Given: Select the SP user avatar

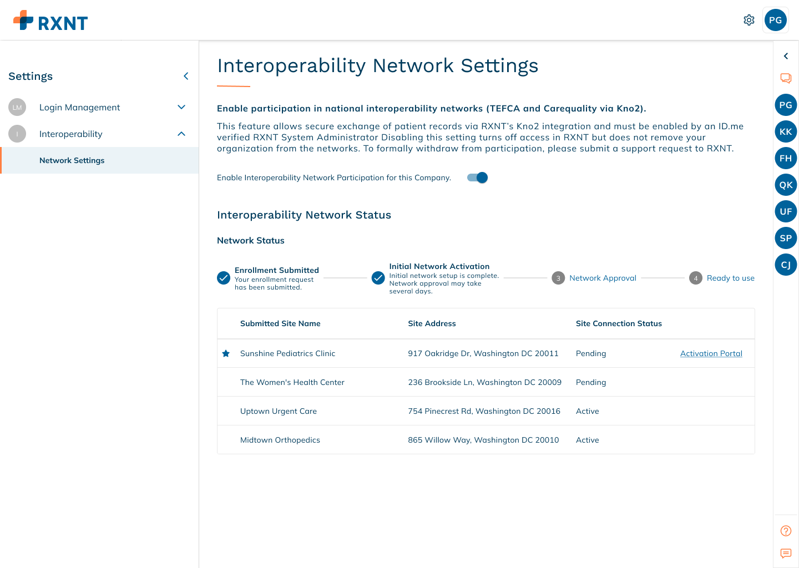Looking at the screenshot, I should click(786, 238).
